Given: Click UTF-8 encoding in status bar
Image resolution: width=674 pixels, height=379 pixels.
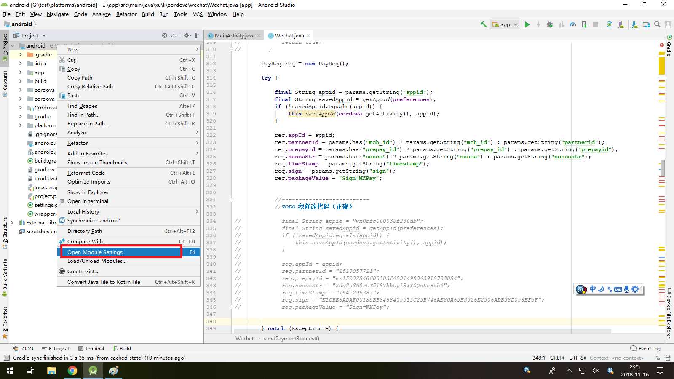Looking at the screenshot, I should pyautogui.click(x=578, y=358).
